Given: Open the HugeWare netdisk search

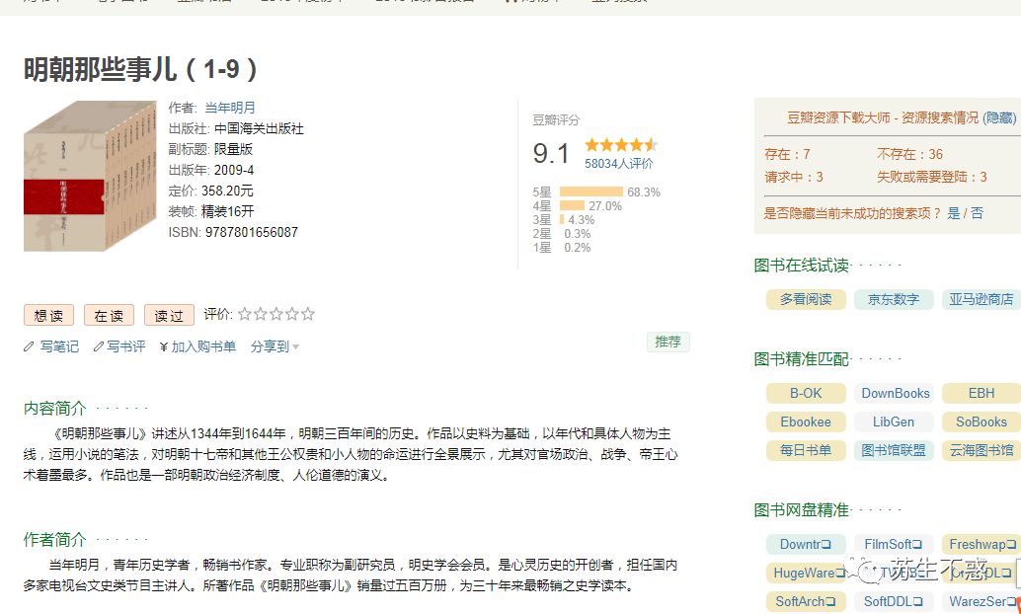Looking at the screenshot, I should 806,573.
